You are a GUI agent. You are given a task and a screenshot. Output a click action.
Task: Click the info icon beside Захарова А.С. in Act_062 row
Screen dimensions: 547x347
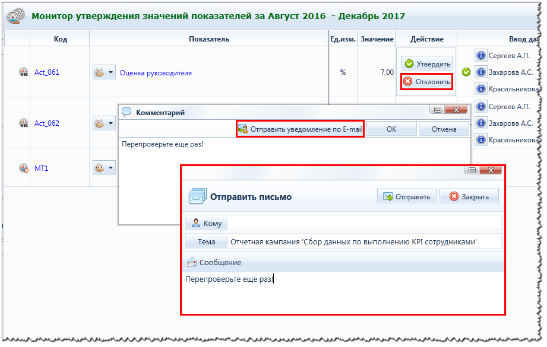(x=480, y=123)
